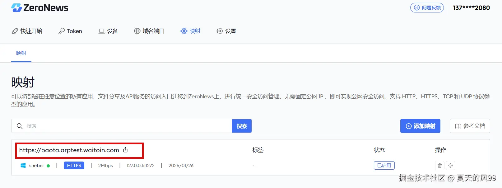502x188 pixels.
Task: Click the 标签 column header
Action: click(x=258, y=150)
